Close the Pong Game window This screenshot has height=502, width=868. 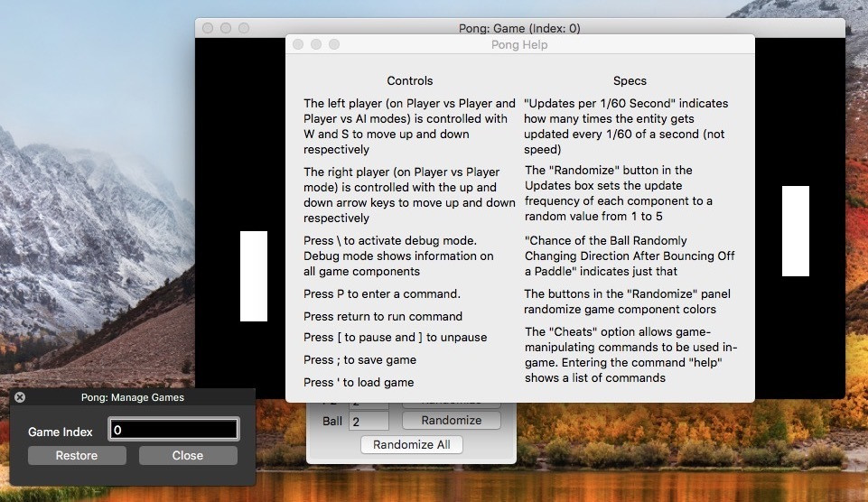click(208, 28)
